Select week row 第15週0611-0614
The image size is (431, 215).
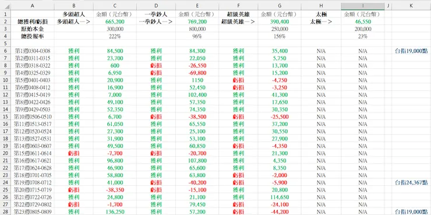tap(33, 153)
